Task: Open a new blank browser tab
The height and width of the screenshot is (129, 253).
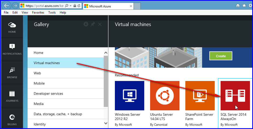Action: tap(137, 6)
